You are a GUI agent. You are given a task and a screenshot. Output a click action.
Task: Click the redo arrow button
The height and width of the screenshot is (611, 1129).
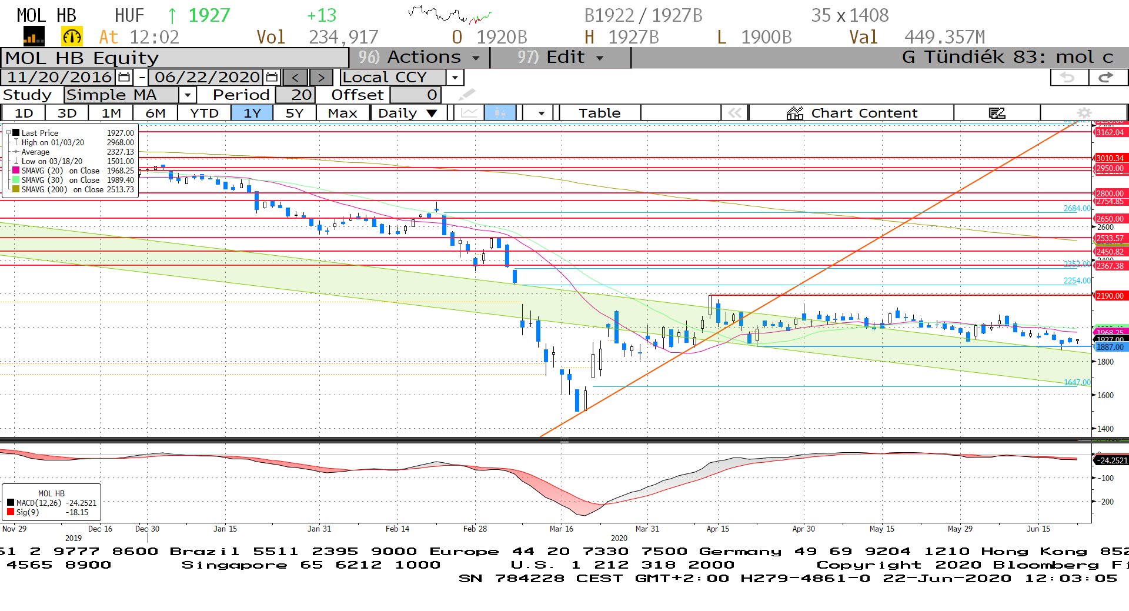coord(1107,78)
